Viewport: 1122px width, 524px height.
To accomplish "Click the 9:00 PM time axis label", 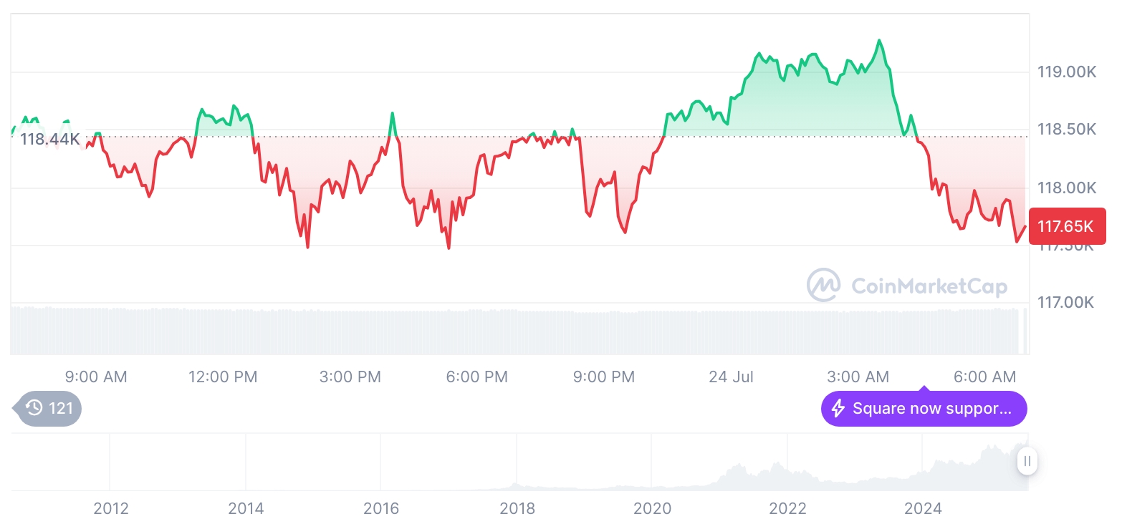I will click(x=604, y=377).
